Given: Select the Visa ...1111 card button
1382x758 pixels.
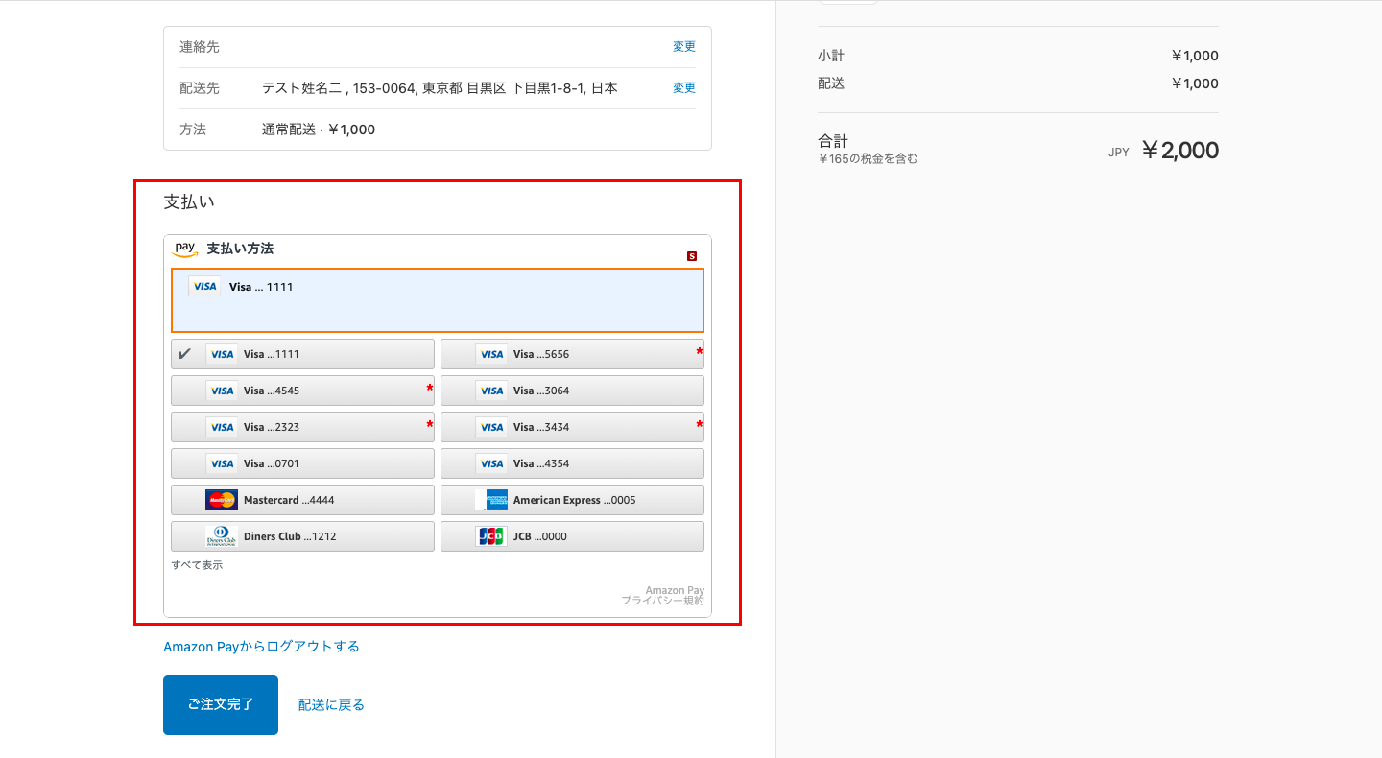Looking at the screenshot, I should (302, 354).
